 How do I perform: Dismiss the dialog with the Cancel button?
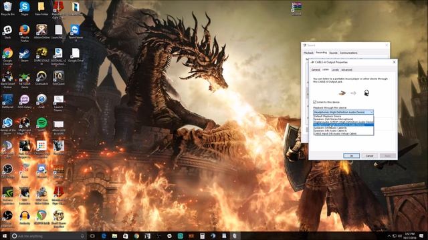369,155
